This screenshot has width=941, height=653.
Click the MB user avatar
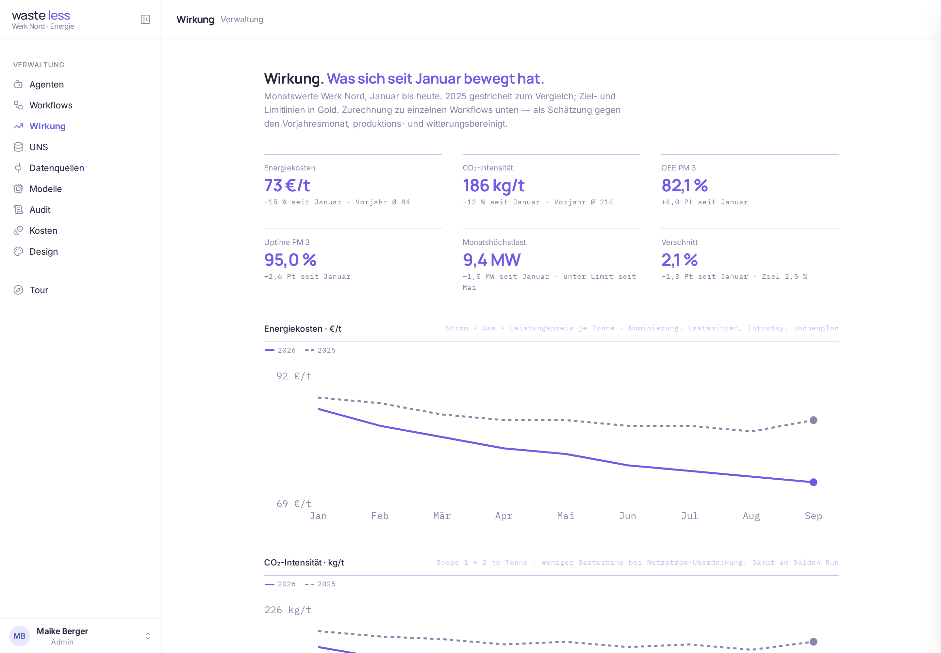20,636
